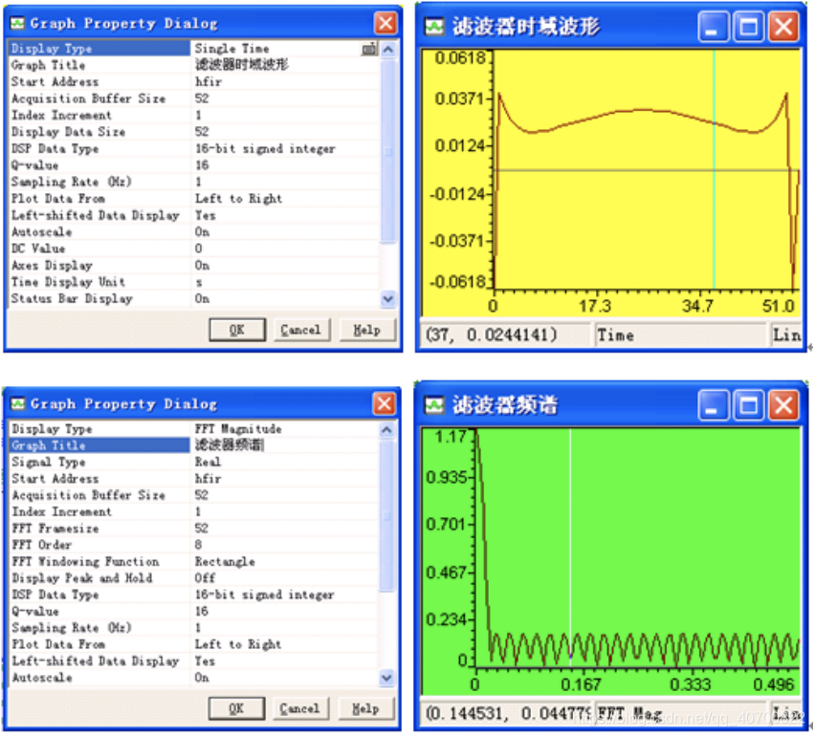Close the top Graph Property Dialog
The width and height of the screenshot is (815, 736).
(385, 23)
